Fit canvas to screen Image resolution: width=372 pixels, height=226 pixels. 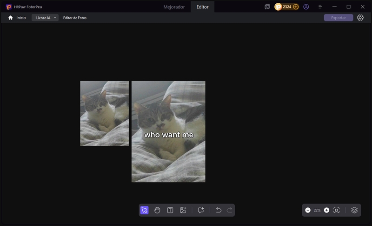pos(336,210)
